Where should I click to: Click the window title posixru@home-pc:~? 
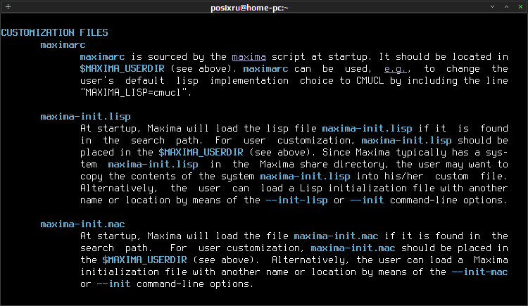pyautogui.click(x=249, y=8)
